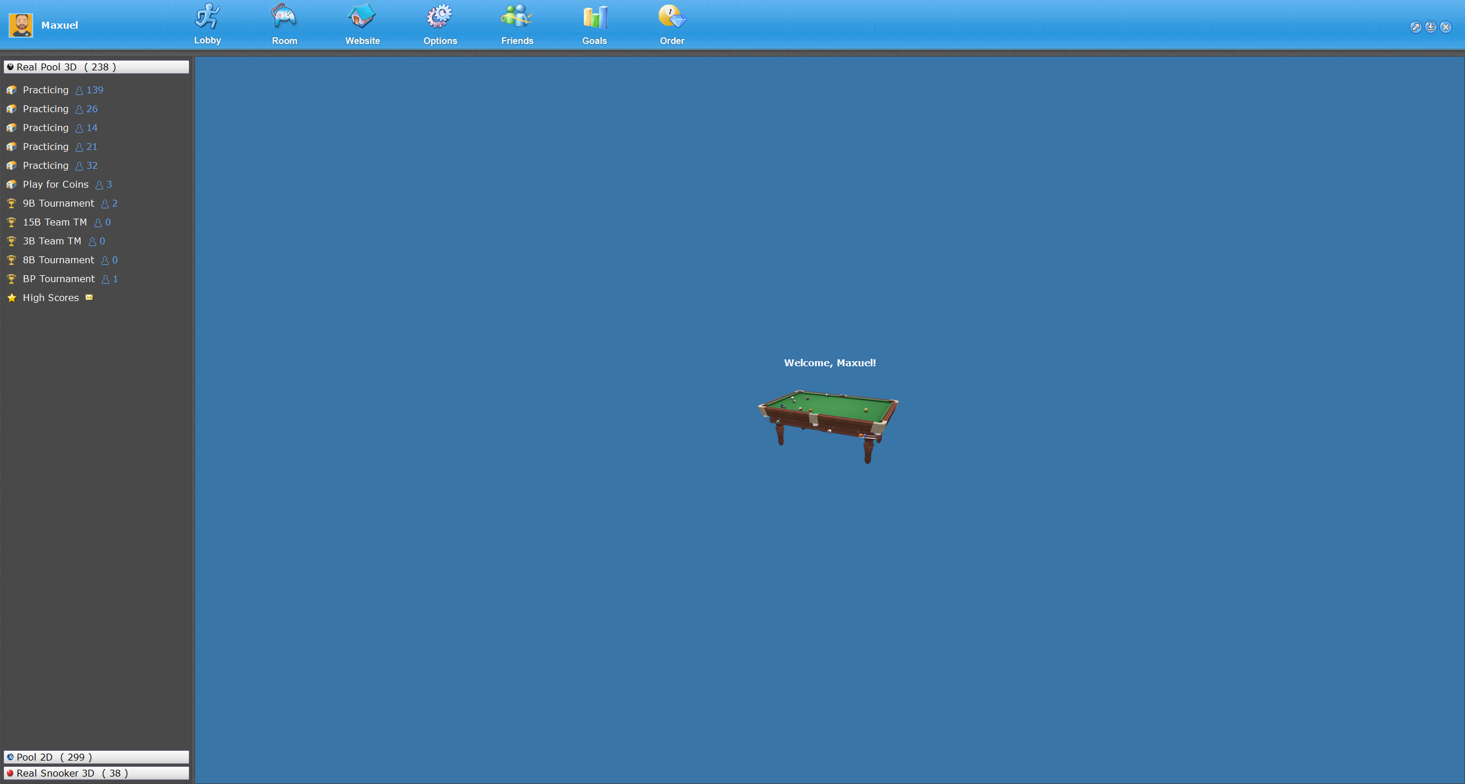Click the Room gamepad icon

point(284,17)
